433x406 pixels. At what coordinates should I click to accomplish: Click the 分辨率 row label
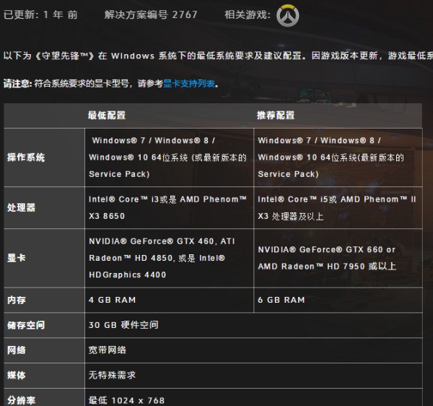click(21, 400)
